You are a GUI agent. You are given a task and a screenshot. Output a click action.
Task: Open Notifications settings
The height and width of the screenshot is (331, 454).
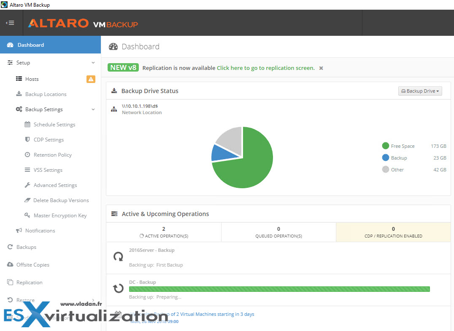point(40,231)
